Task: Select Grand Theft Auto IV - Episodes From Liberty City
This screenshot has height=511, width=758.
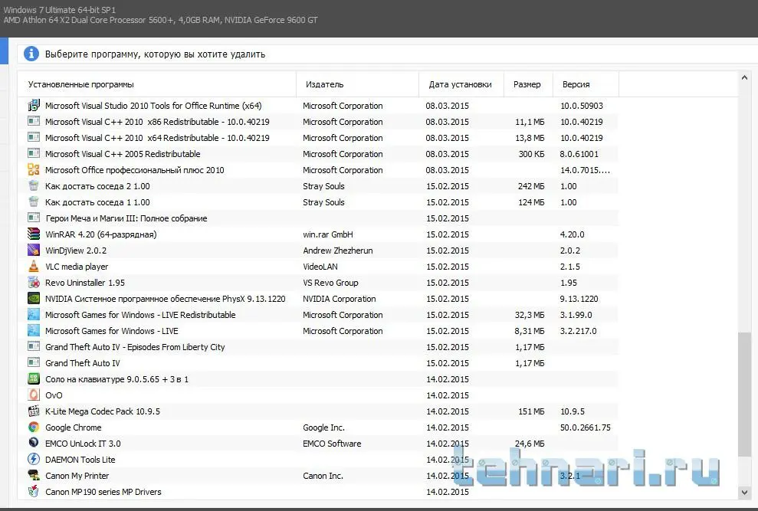Action: pyautogui.click(x=135, y=346)
